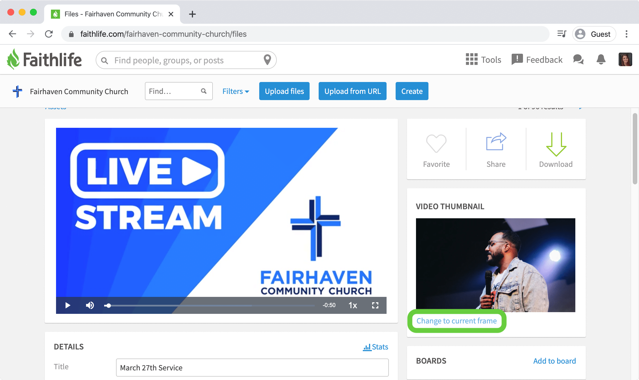Expand the Filters dropdown

(x=236, y=91)
